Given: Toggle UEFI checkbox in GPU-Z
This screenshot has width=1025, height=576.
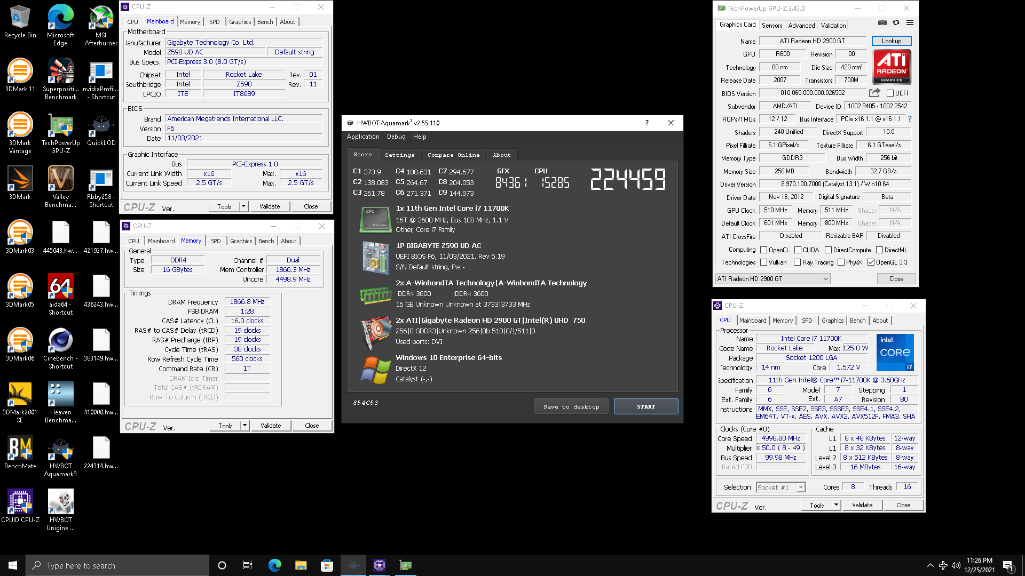Looking at the screenshot, I should [x=890, y=93].
